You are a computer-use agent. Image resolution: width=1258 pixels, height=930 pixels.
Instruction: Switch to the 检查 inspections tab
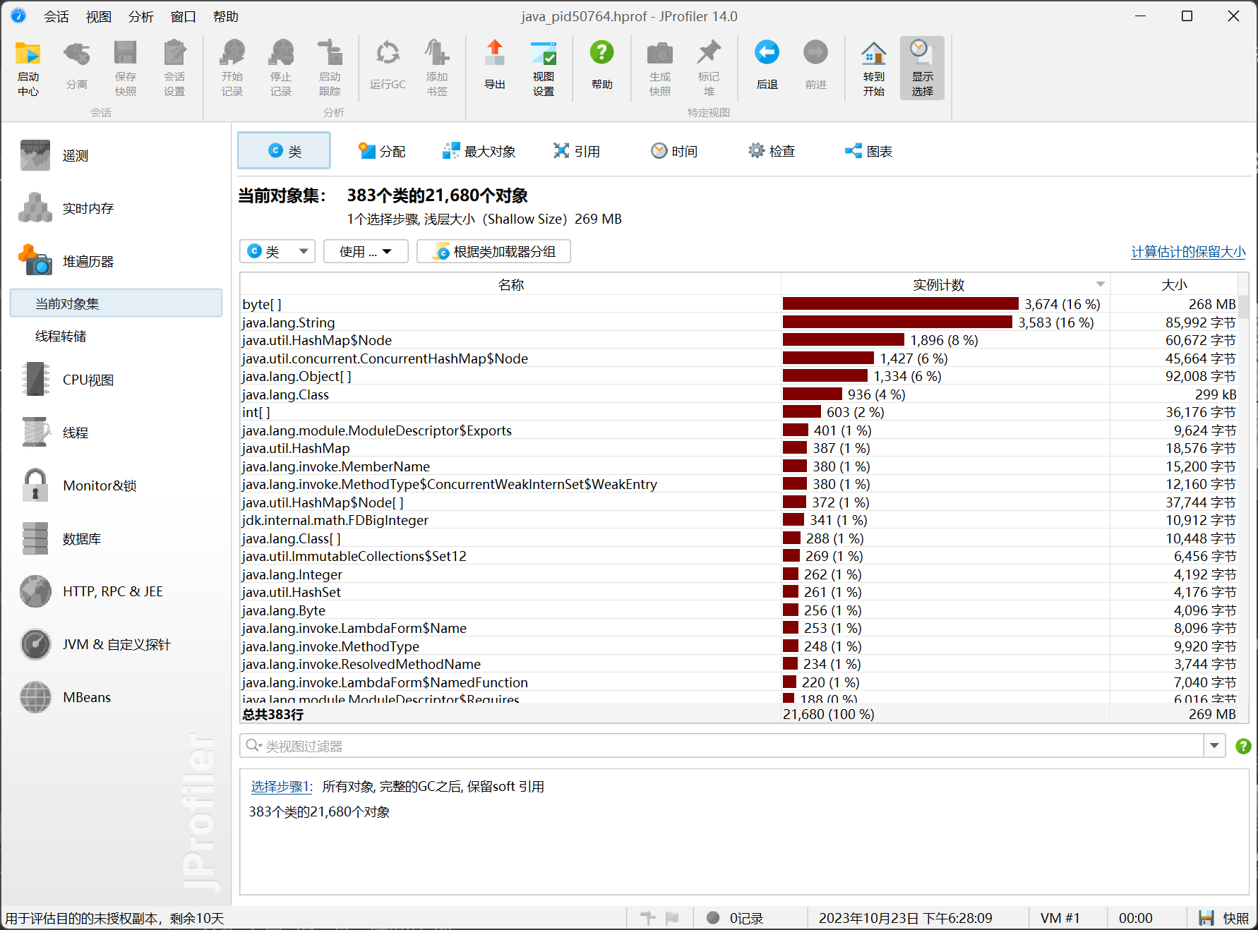[x=772, y=151]
